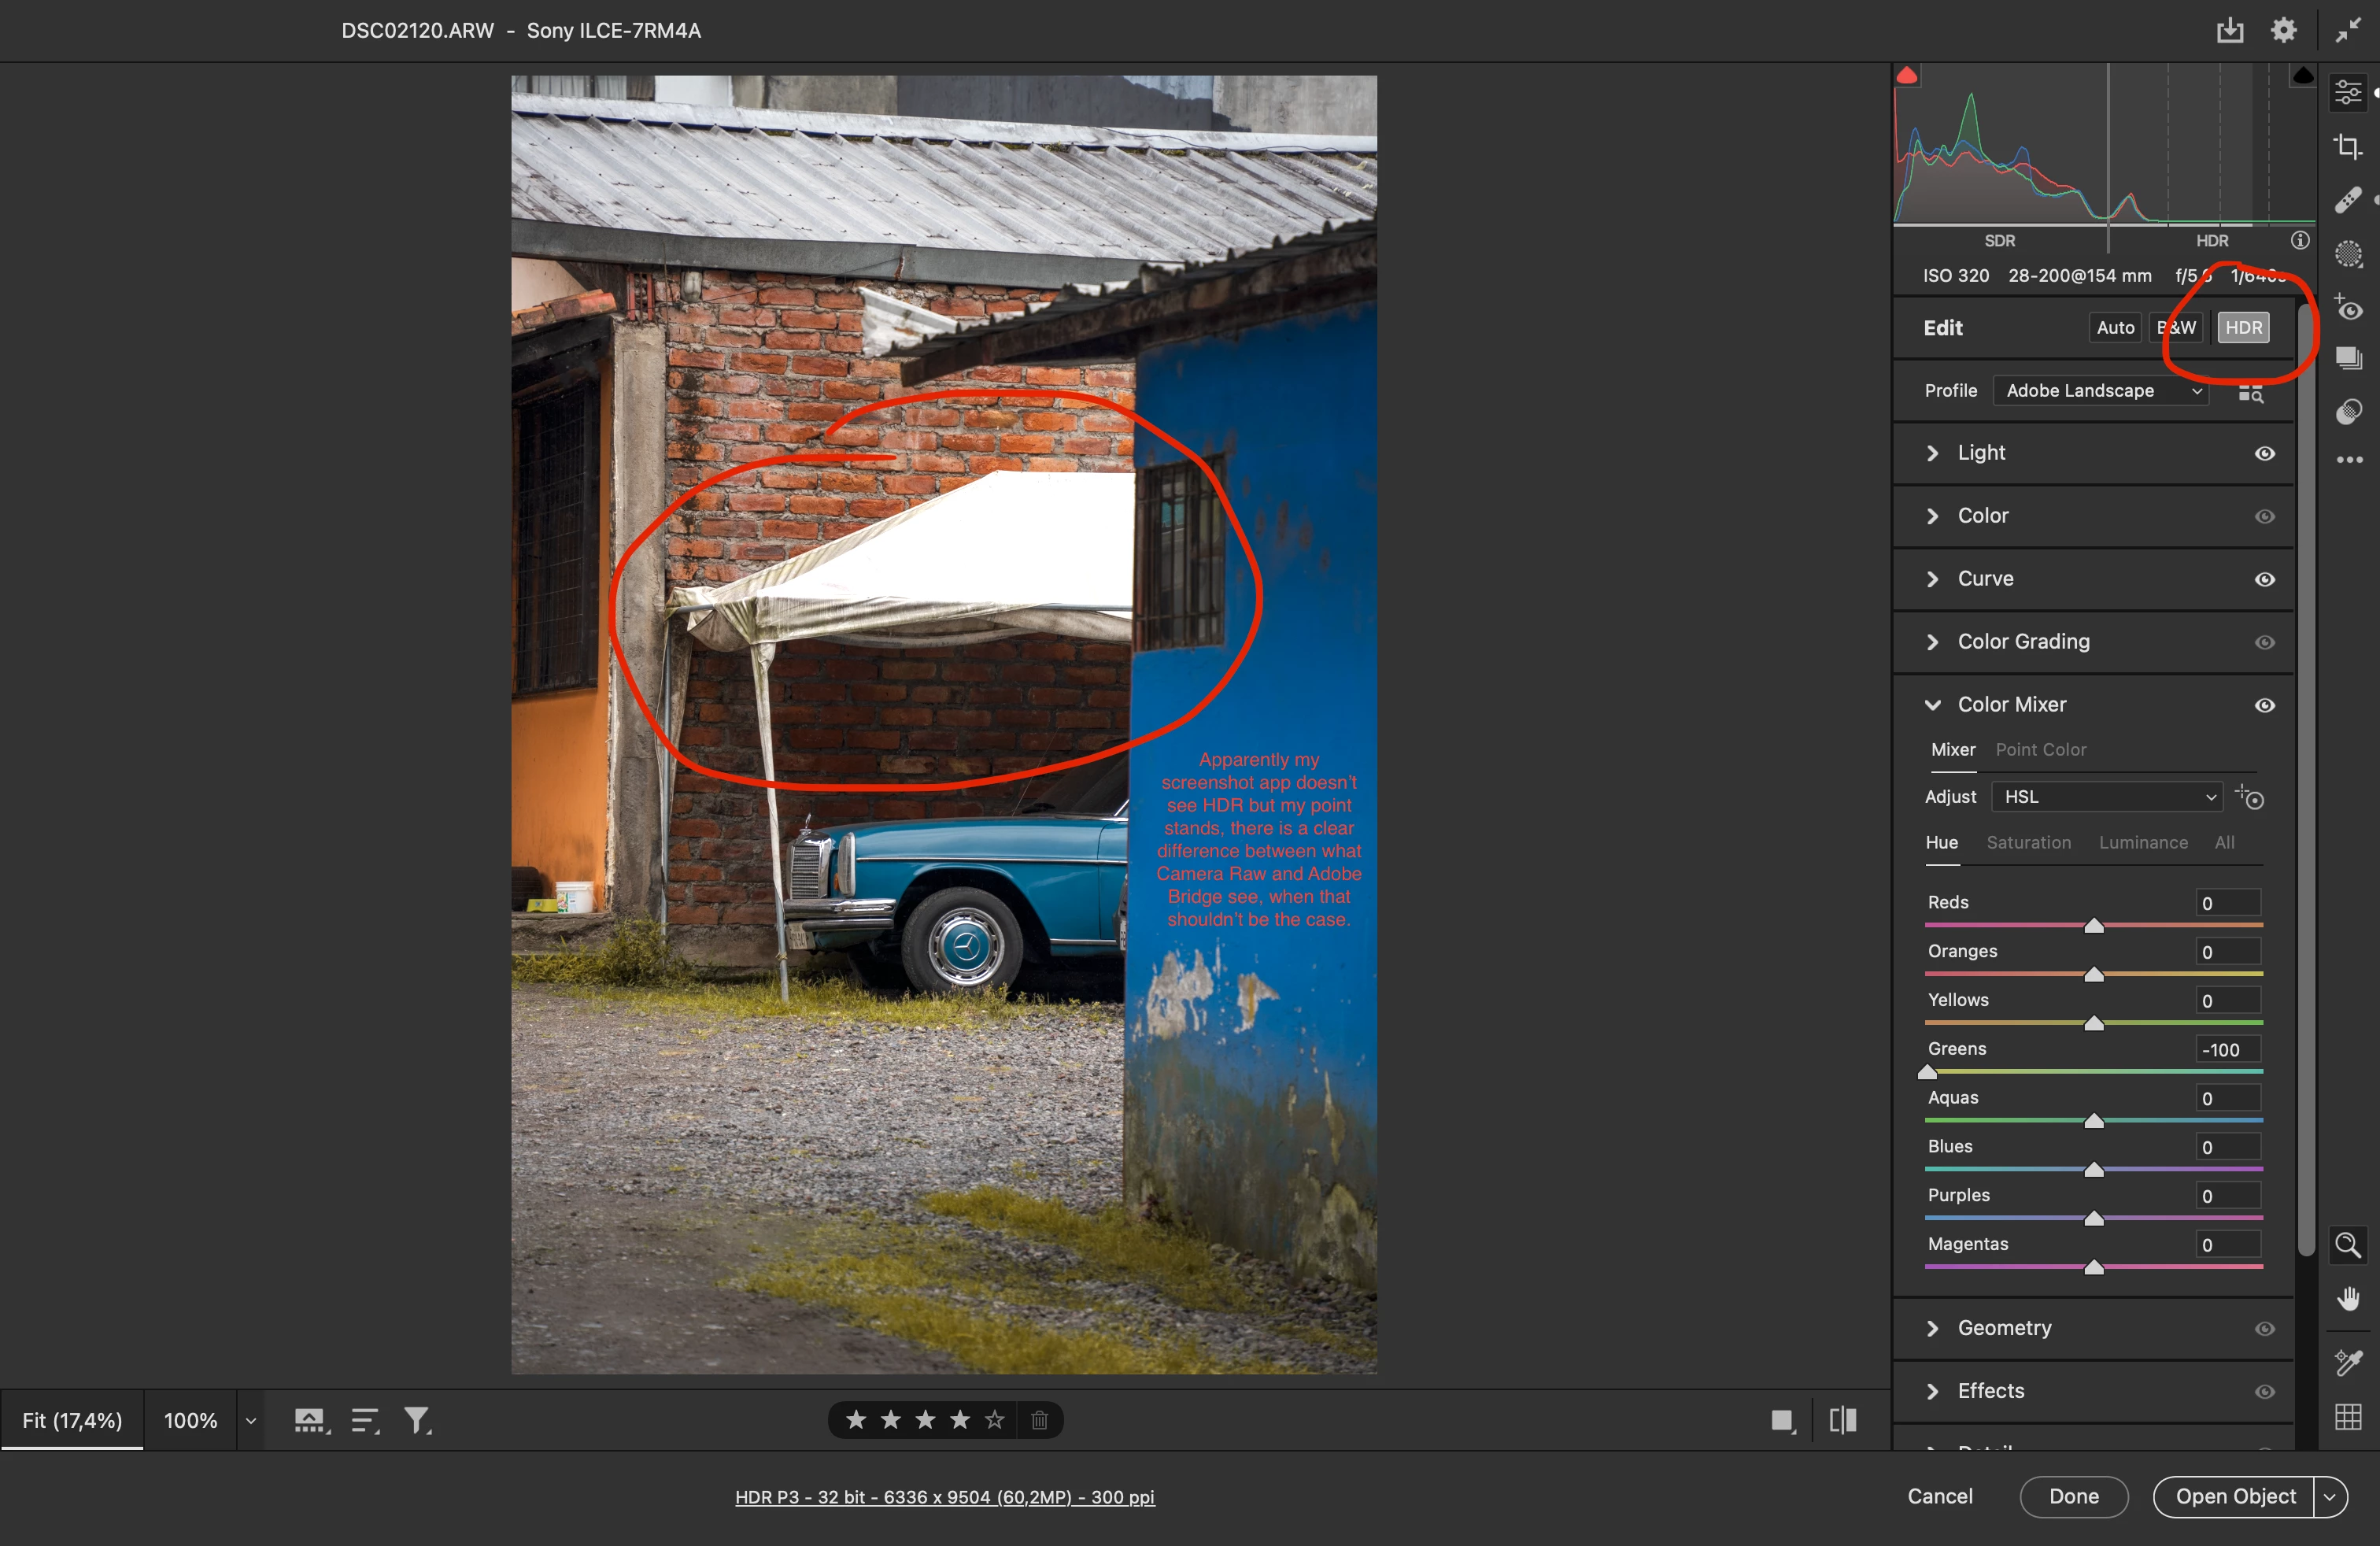The height and width of the screenshot is (1546, 2380).
Task: Open Camera Raw settings gear
Action: [2283, 30]
